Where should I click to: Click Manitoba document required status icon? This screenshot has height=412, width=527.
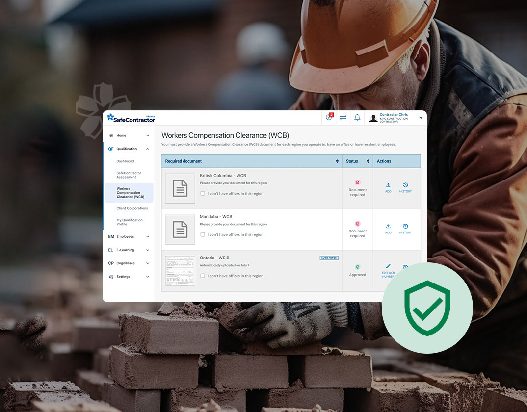(358, 224)
